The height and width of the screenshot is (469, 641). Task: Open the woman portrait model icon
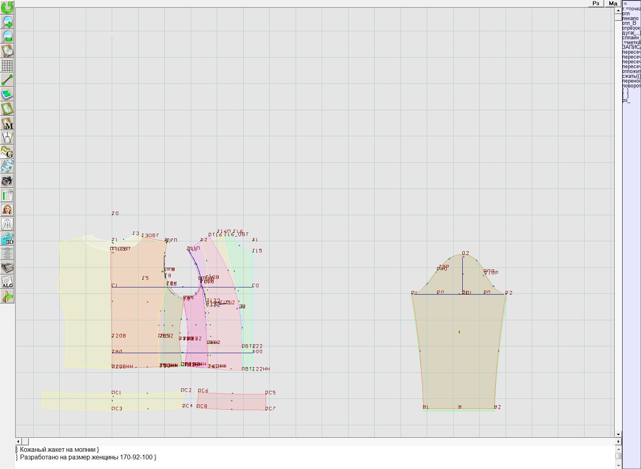coord(7,210)
